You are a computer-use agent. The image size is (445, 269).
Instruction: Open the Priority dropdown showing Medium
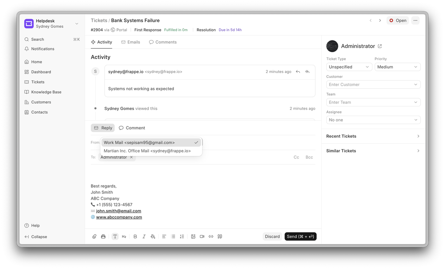click(397, 67)
